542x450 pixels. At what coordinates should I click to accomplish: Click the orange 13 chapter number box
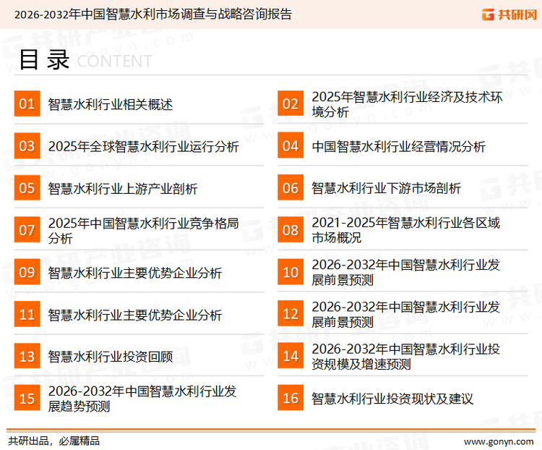click(x=27, y=356)
